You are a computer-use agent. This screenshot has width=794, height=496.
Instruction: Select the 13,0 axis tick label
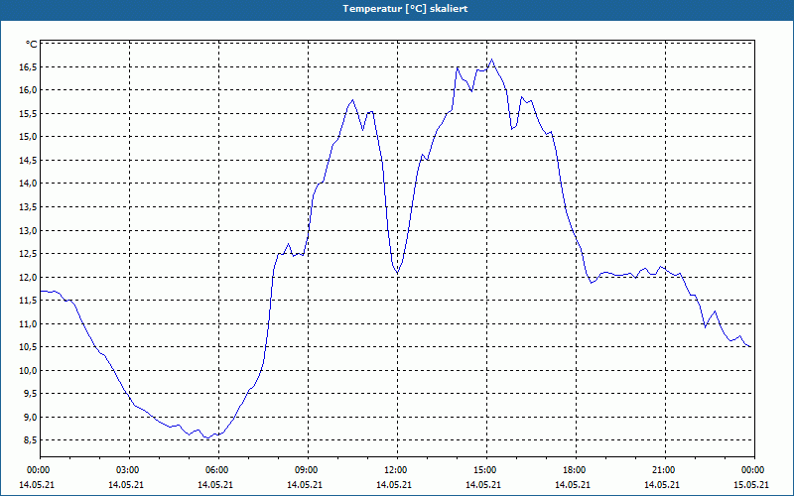coord(28,231)
